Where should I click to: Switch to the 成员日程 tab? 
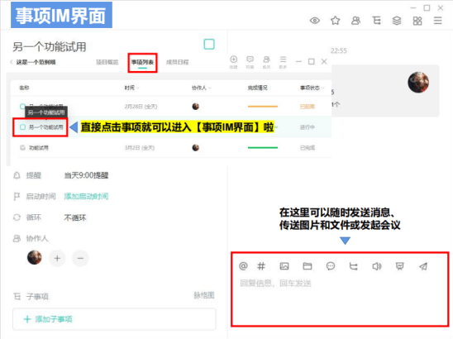(178, 62)
